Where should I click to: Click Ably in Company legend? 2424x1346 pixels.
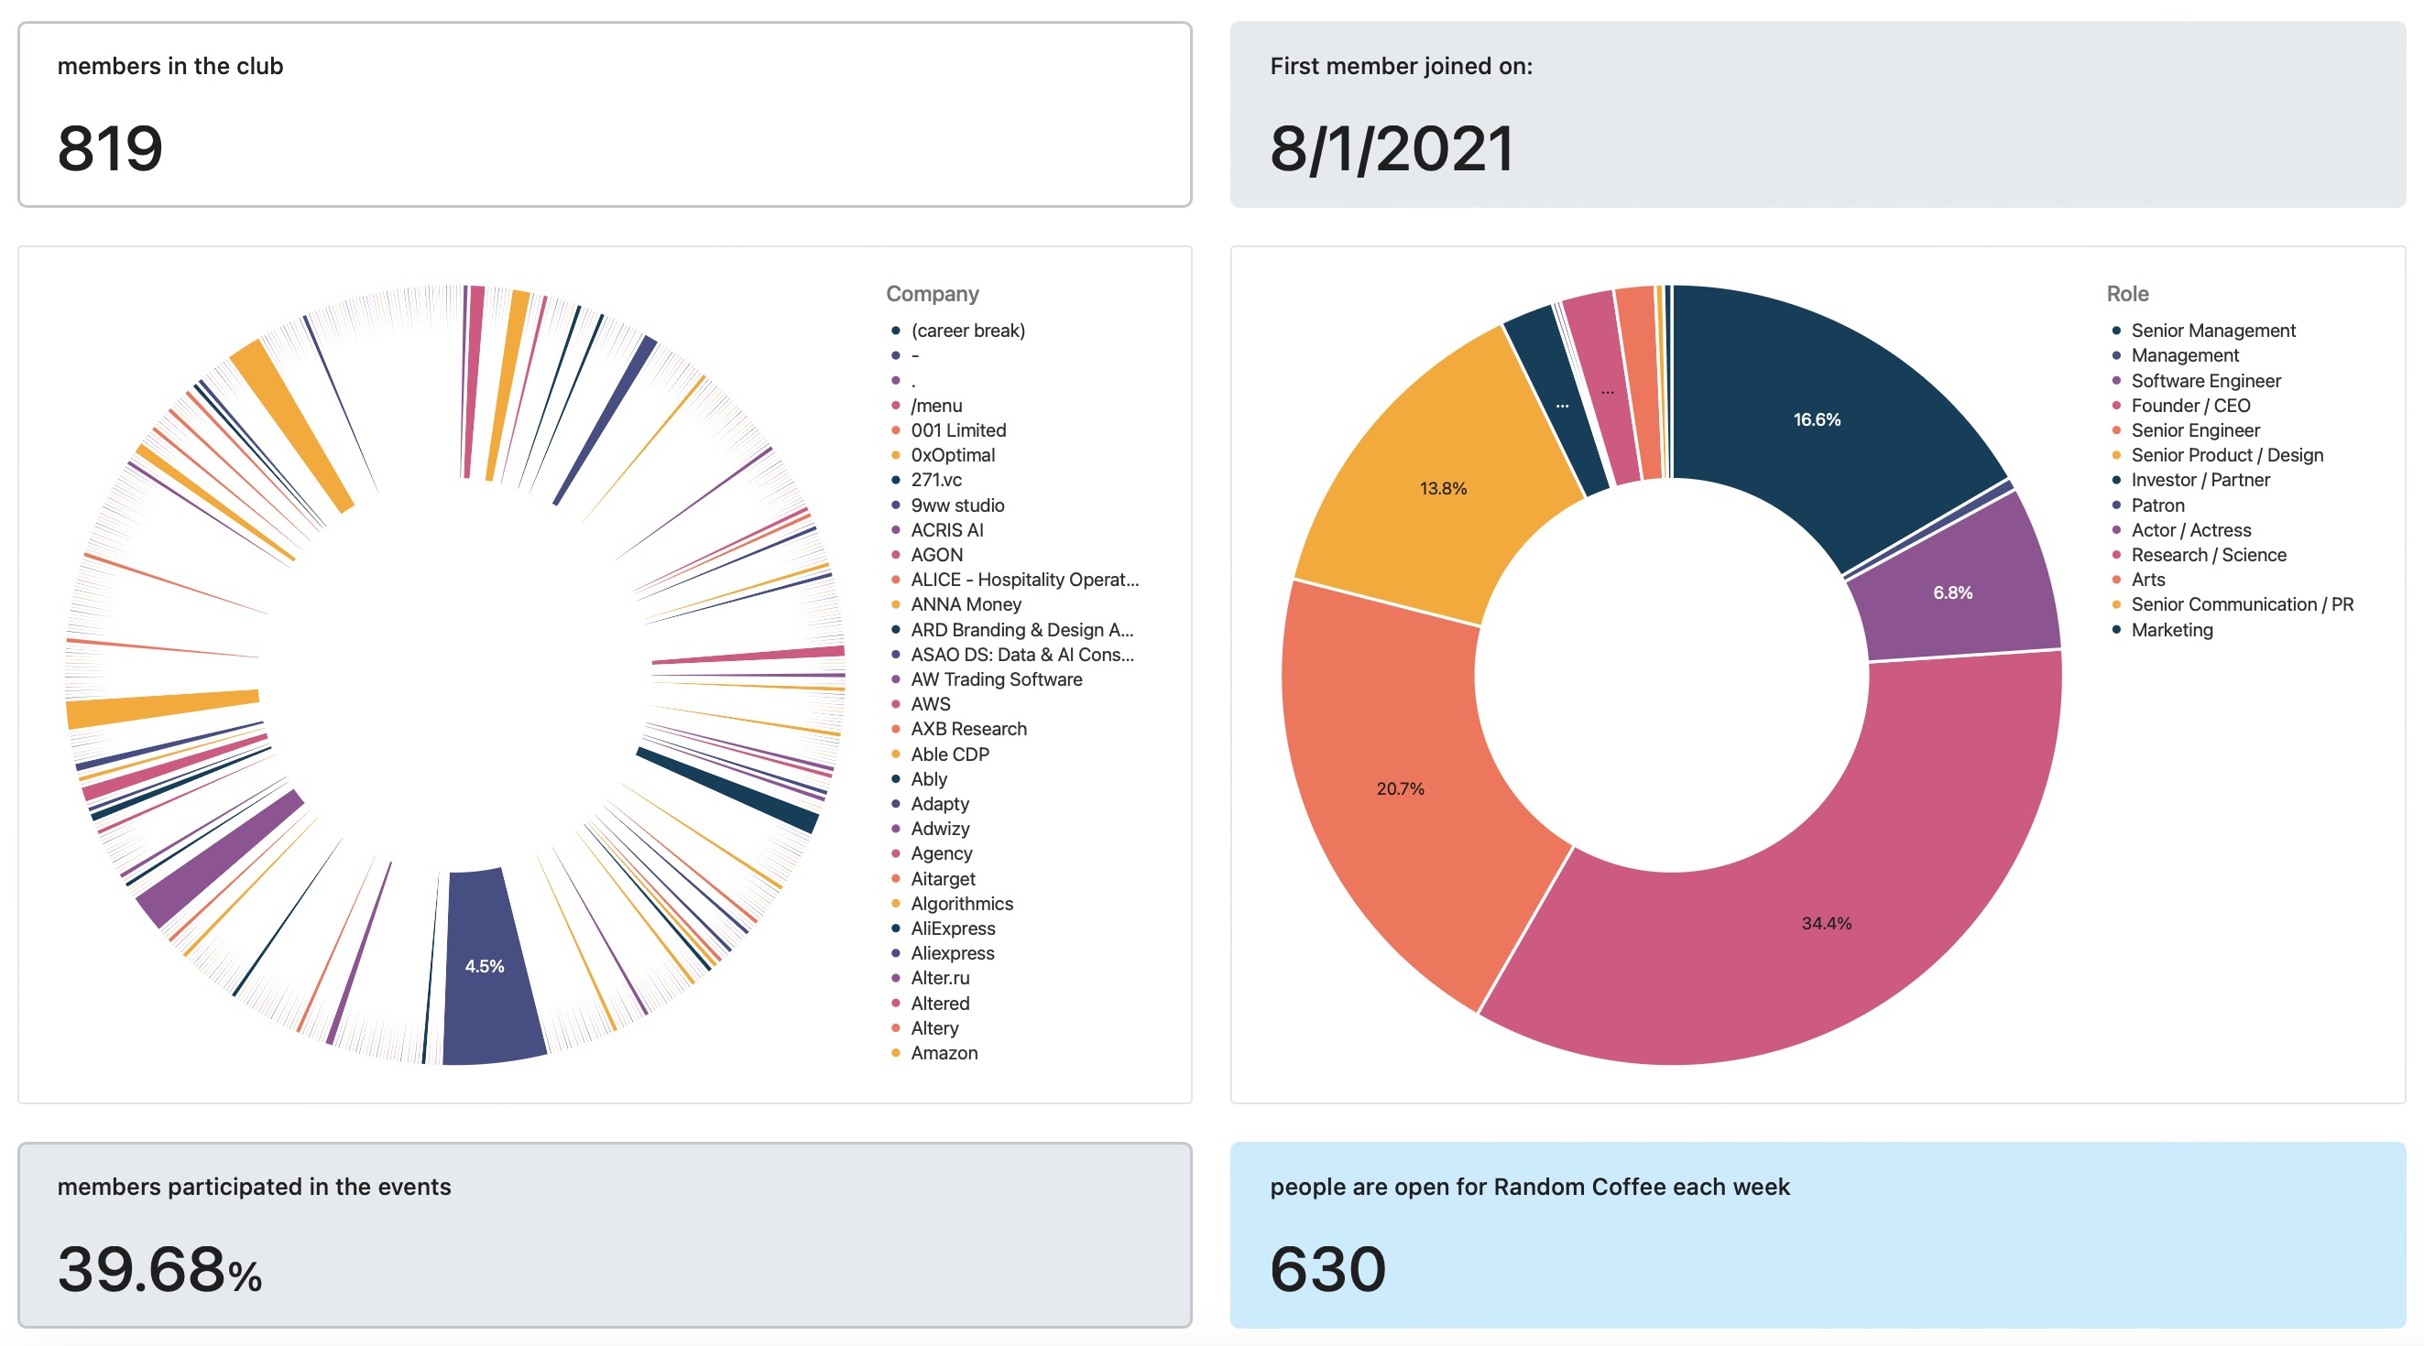tap(919, 779)
